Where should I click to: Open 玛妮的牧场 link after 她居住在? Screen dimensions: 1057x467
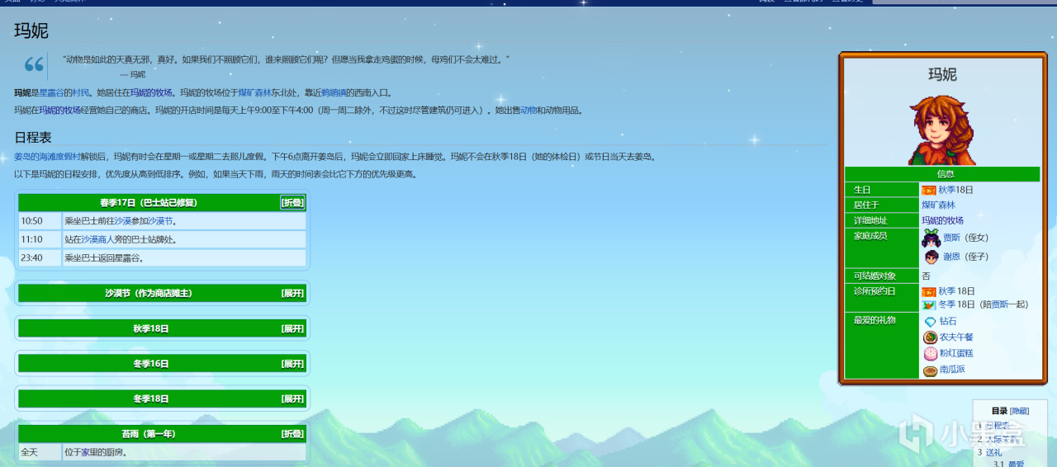[x=150, y=93]
